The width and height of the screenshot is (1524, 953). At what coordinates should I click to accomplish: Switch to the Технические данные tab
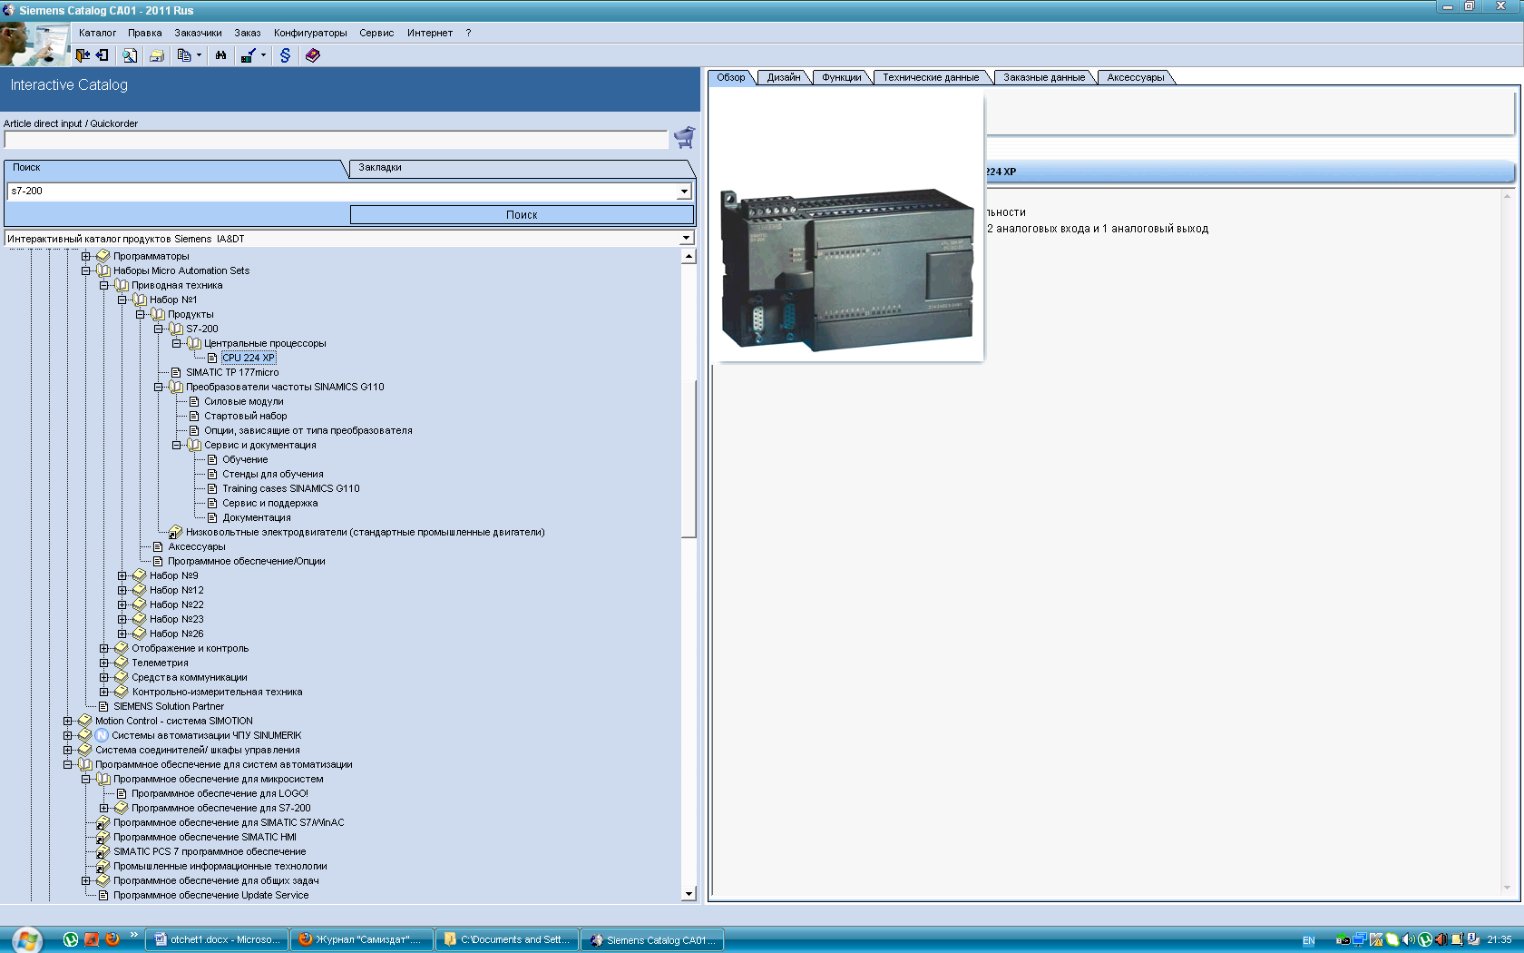coord(931,77)
